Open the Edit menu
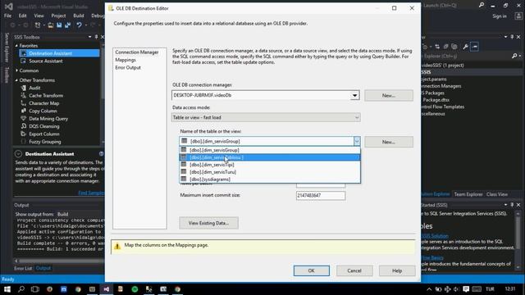Image resolution: width=525 pixels, height=295 pixels. [x=22, y=16]
